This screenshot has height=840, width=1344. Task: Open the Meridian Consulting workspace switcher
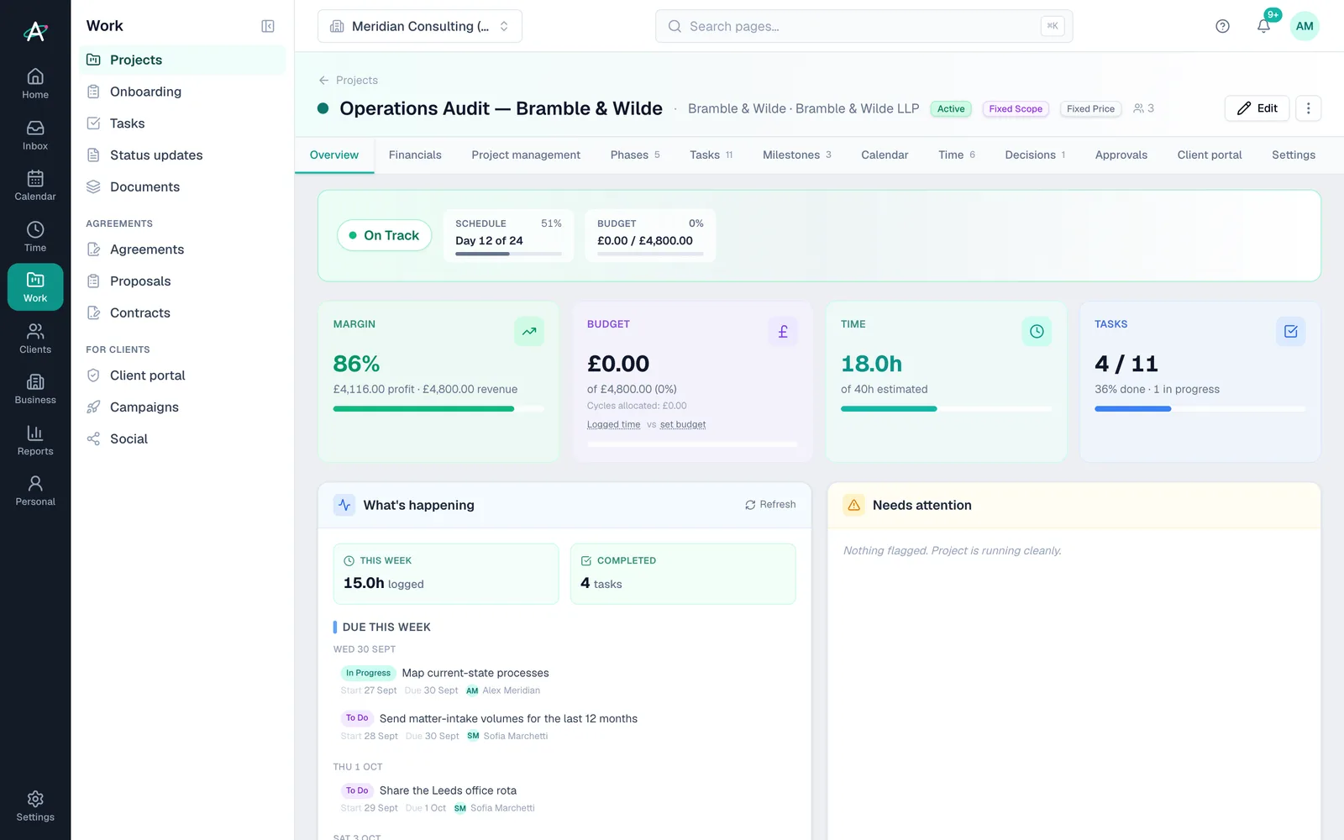point(420,26)
